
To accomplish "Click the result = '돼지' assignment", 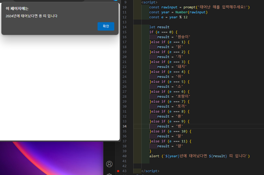I will pos(172,67).
